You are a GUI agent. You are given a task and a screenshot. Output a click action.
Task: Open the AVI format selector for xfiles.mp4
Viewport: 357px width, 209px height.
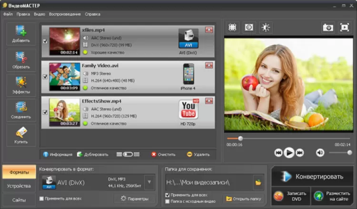click(188, 38)
